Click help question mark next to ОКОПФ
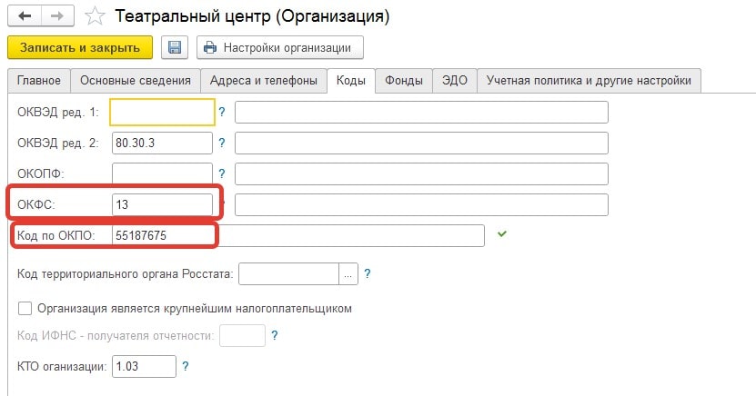Viewport: 756px width, 396px height. (x=221, y=173)
